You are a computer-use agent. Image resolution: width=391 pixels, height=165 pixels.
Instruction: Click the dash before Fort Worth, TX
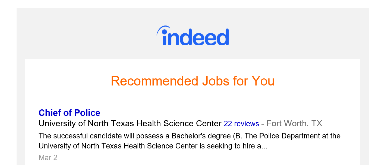pos(263,124)
